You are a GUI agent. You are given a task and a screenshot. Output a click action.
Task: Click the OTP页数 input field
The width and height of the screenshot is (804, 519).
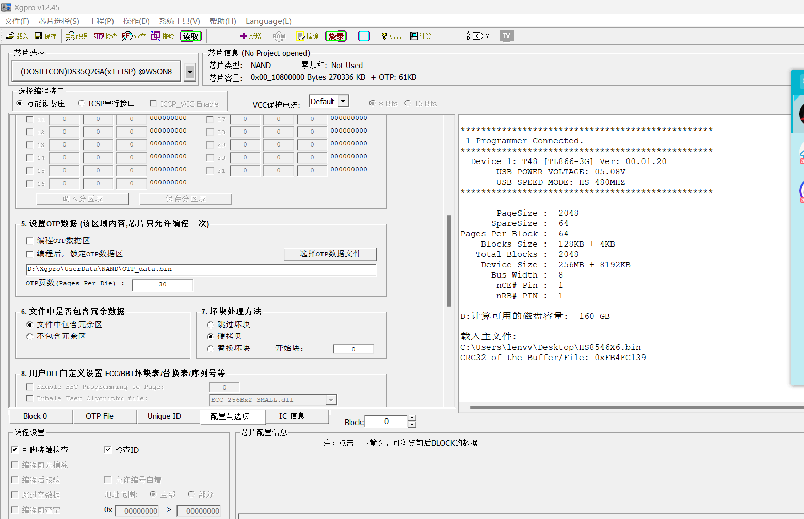(162, 285)
